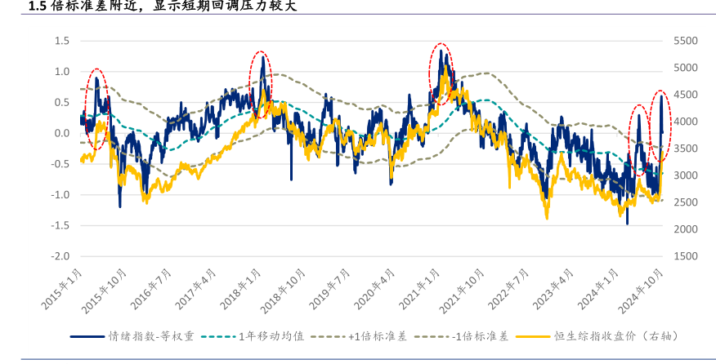The image size is (716, 364).
Task: Click the 2018年1月 x-axis date label
Action: 241,290
